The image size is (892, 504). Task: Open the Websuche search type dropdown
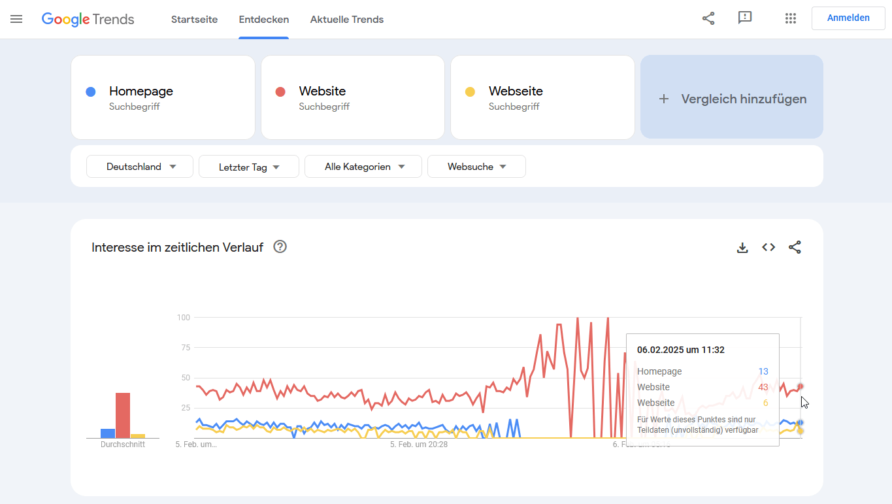(476, 167)
